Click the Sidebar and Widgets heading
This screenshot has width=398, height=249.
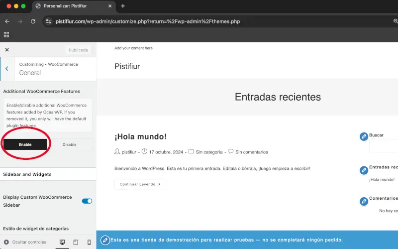[27, 174]
